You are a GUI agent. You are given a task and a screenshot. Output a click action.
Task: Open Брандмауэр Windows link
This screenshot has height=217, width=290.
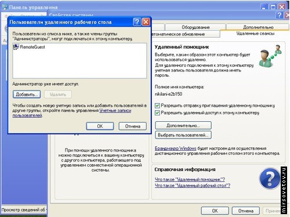tap(176, 149)
